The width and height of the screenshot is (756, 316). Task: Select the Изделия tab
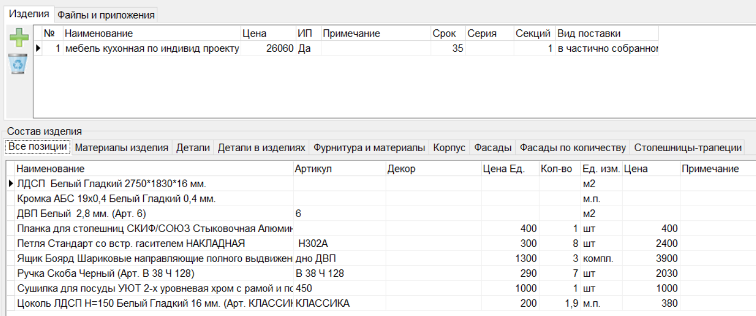point(29,14)
